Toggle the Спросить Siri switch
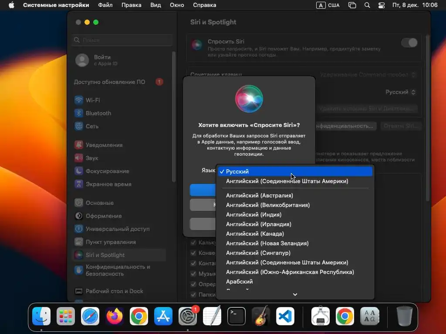 coord(409,43)
